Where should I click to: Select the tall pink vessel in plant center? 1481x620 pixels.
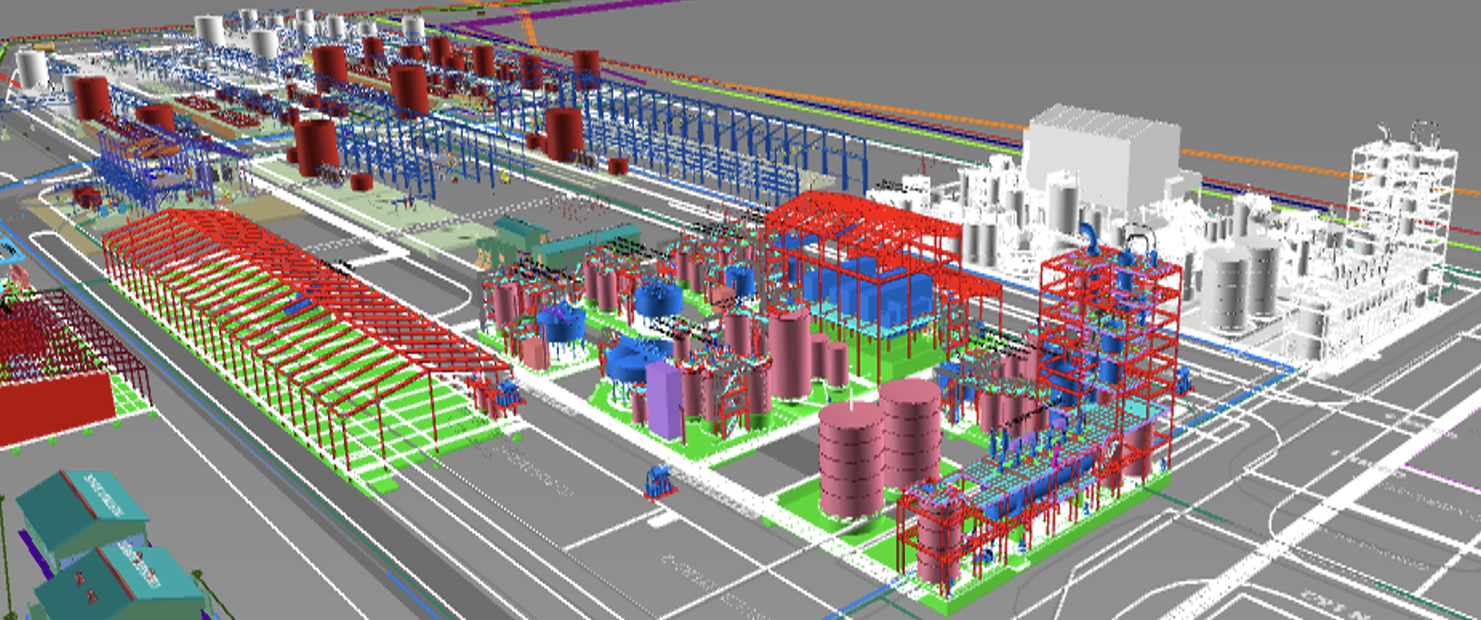pyautogui.click(x=789, y=355)
